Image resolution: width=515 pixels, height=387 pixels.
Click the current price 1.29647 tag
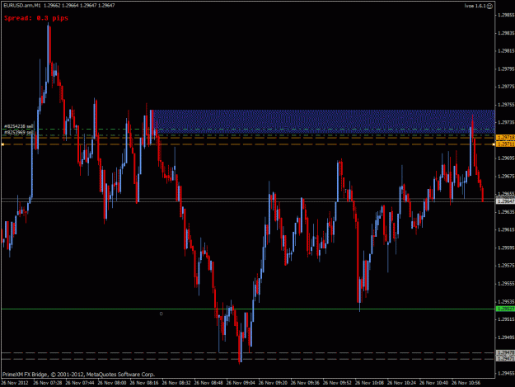click(505, 201)
